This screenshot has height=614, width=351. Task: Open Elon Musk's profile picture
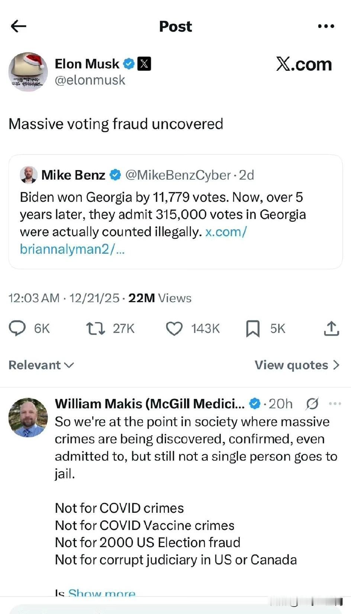[28, 72]
